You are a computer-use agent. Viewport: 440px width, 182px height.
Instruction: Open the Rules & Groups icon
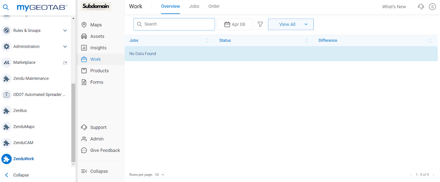tap(7, 31)
